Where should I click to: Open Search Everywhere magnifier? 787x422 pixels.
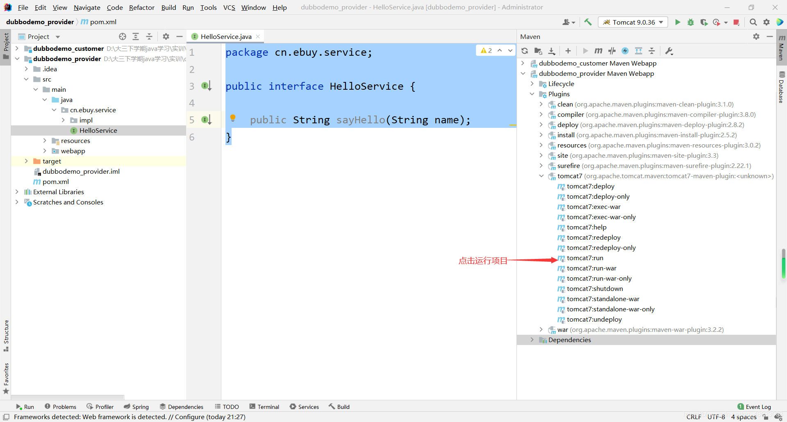click(x=753, y=22)
